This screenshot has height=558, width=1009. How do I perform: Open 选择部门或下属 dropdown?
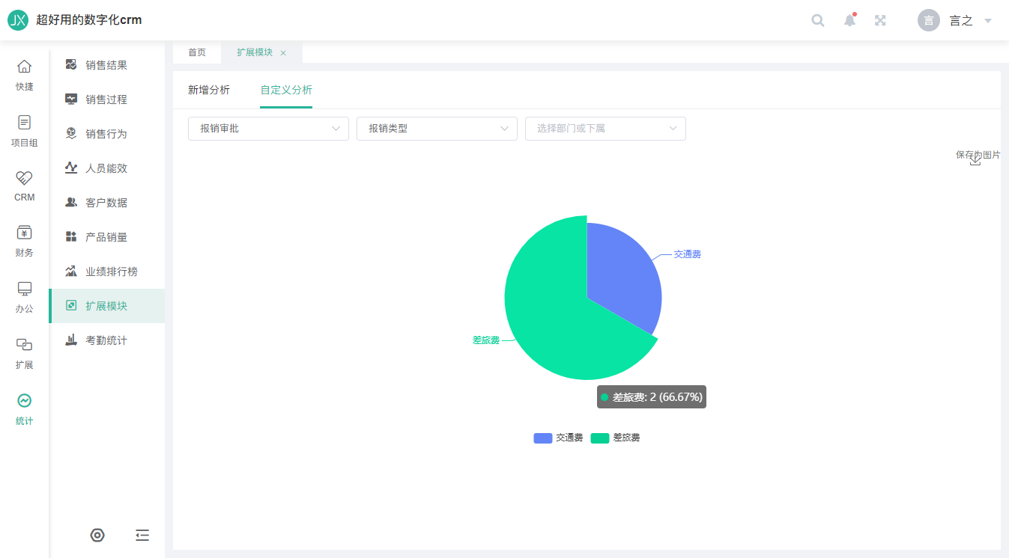pyautogui.click(x=605, y=129)
